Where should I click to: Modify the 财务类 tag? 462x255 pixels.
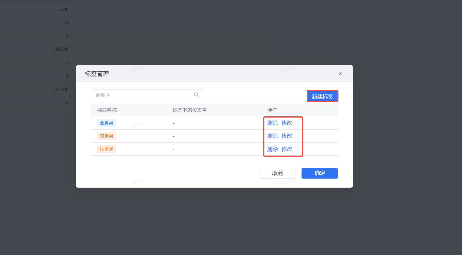tap(287, 136)
